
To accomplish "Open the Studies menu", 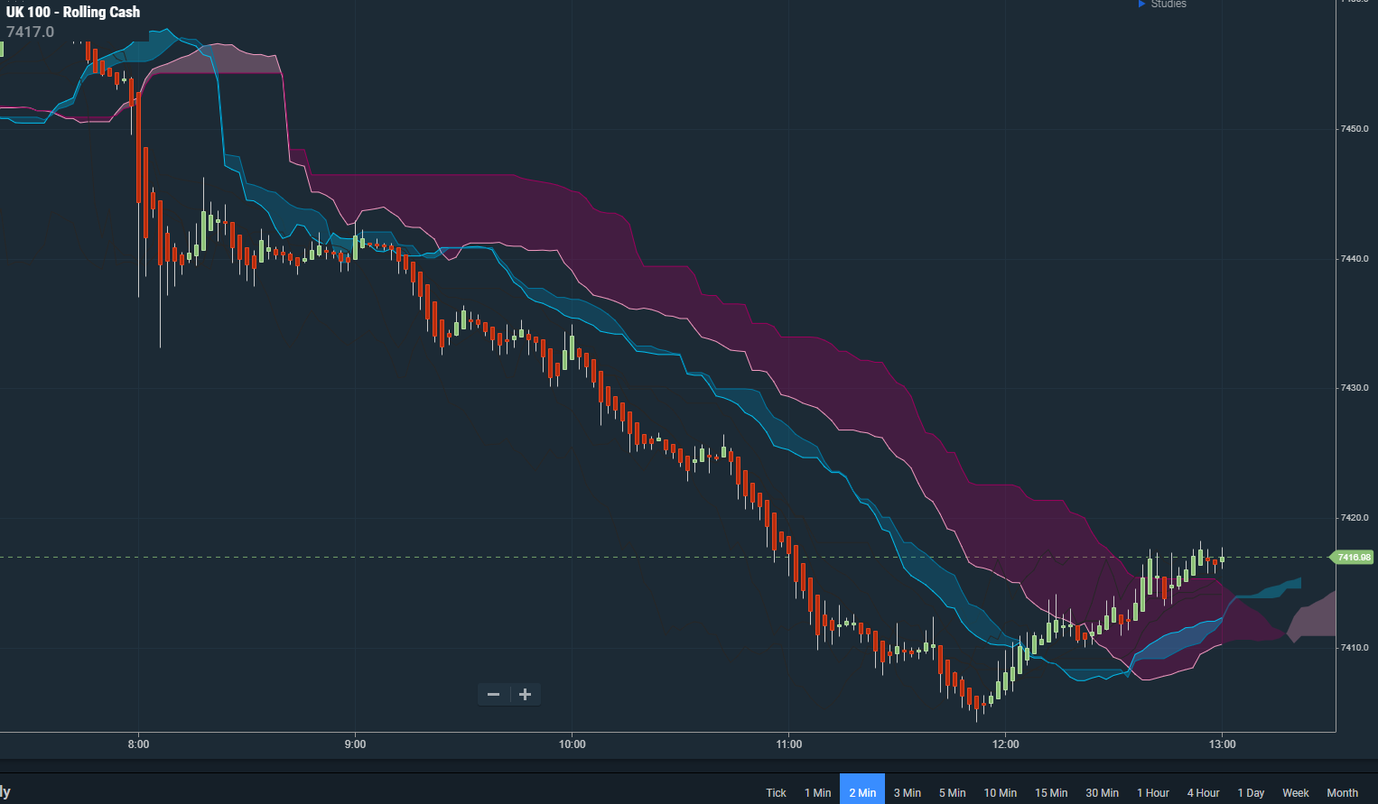I will [x=1162, y=4].
